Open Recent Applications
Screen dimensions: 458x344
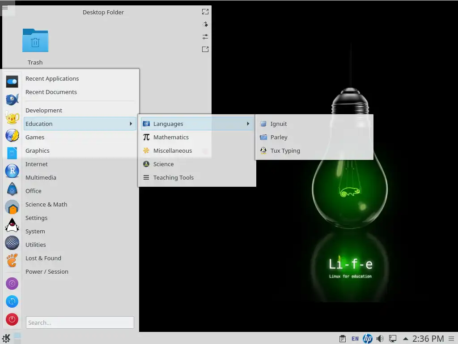pos(52,78)
